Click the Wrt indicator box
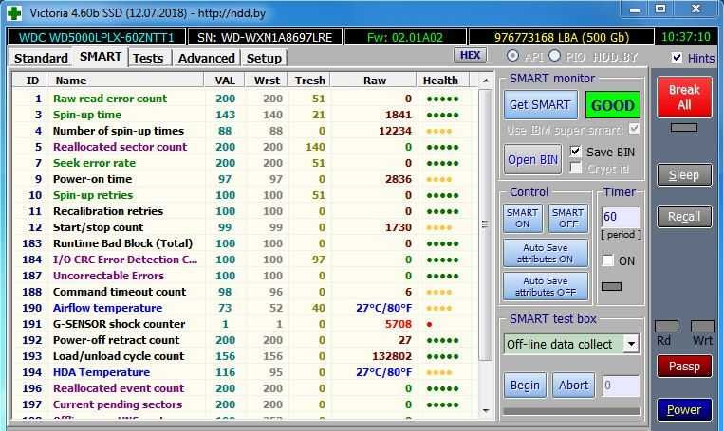The width and height of the screenshot is (724, 431). pyautogui.click(x=702, y=327)
